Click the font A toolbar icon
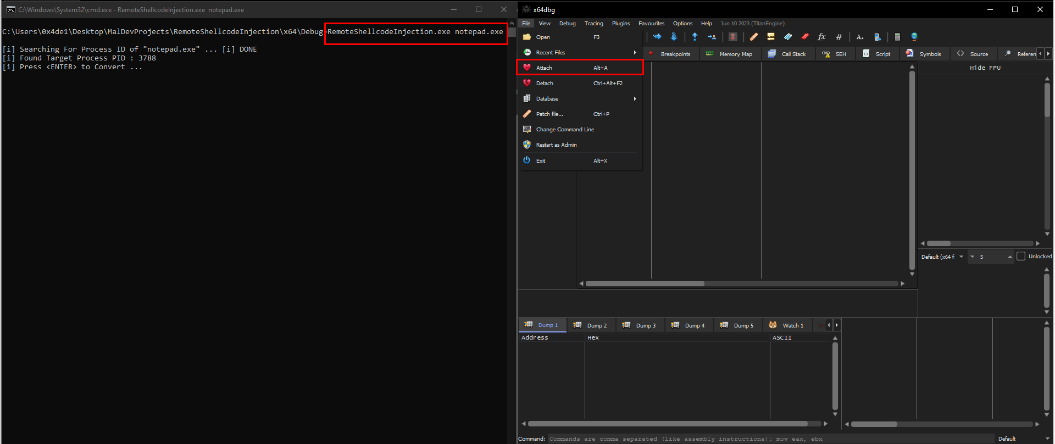 coord(860,37)
